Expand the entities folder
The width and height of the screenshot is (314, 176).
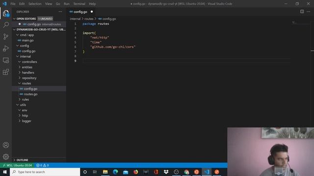pyautogui.click(x=20, y=67)
